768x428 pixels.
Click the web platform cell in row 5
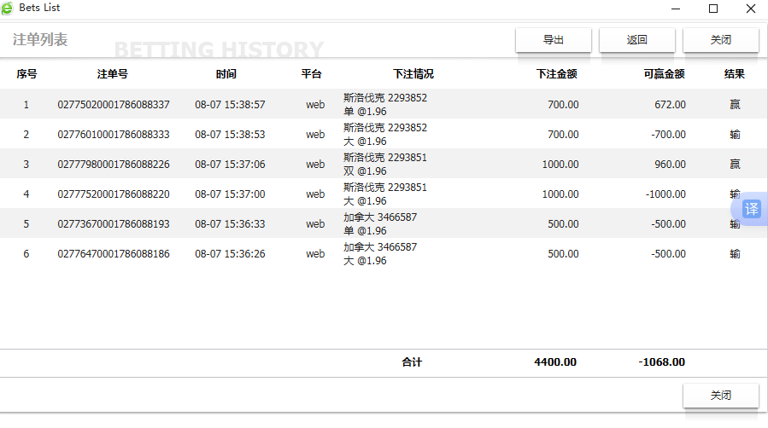(315, 223)
